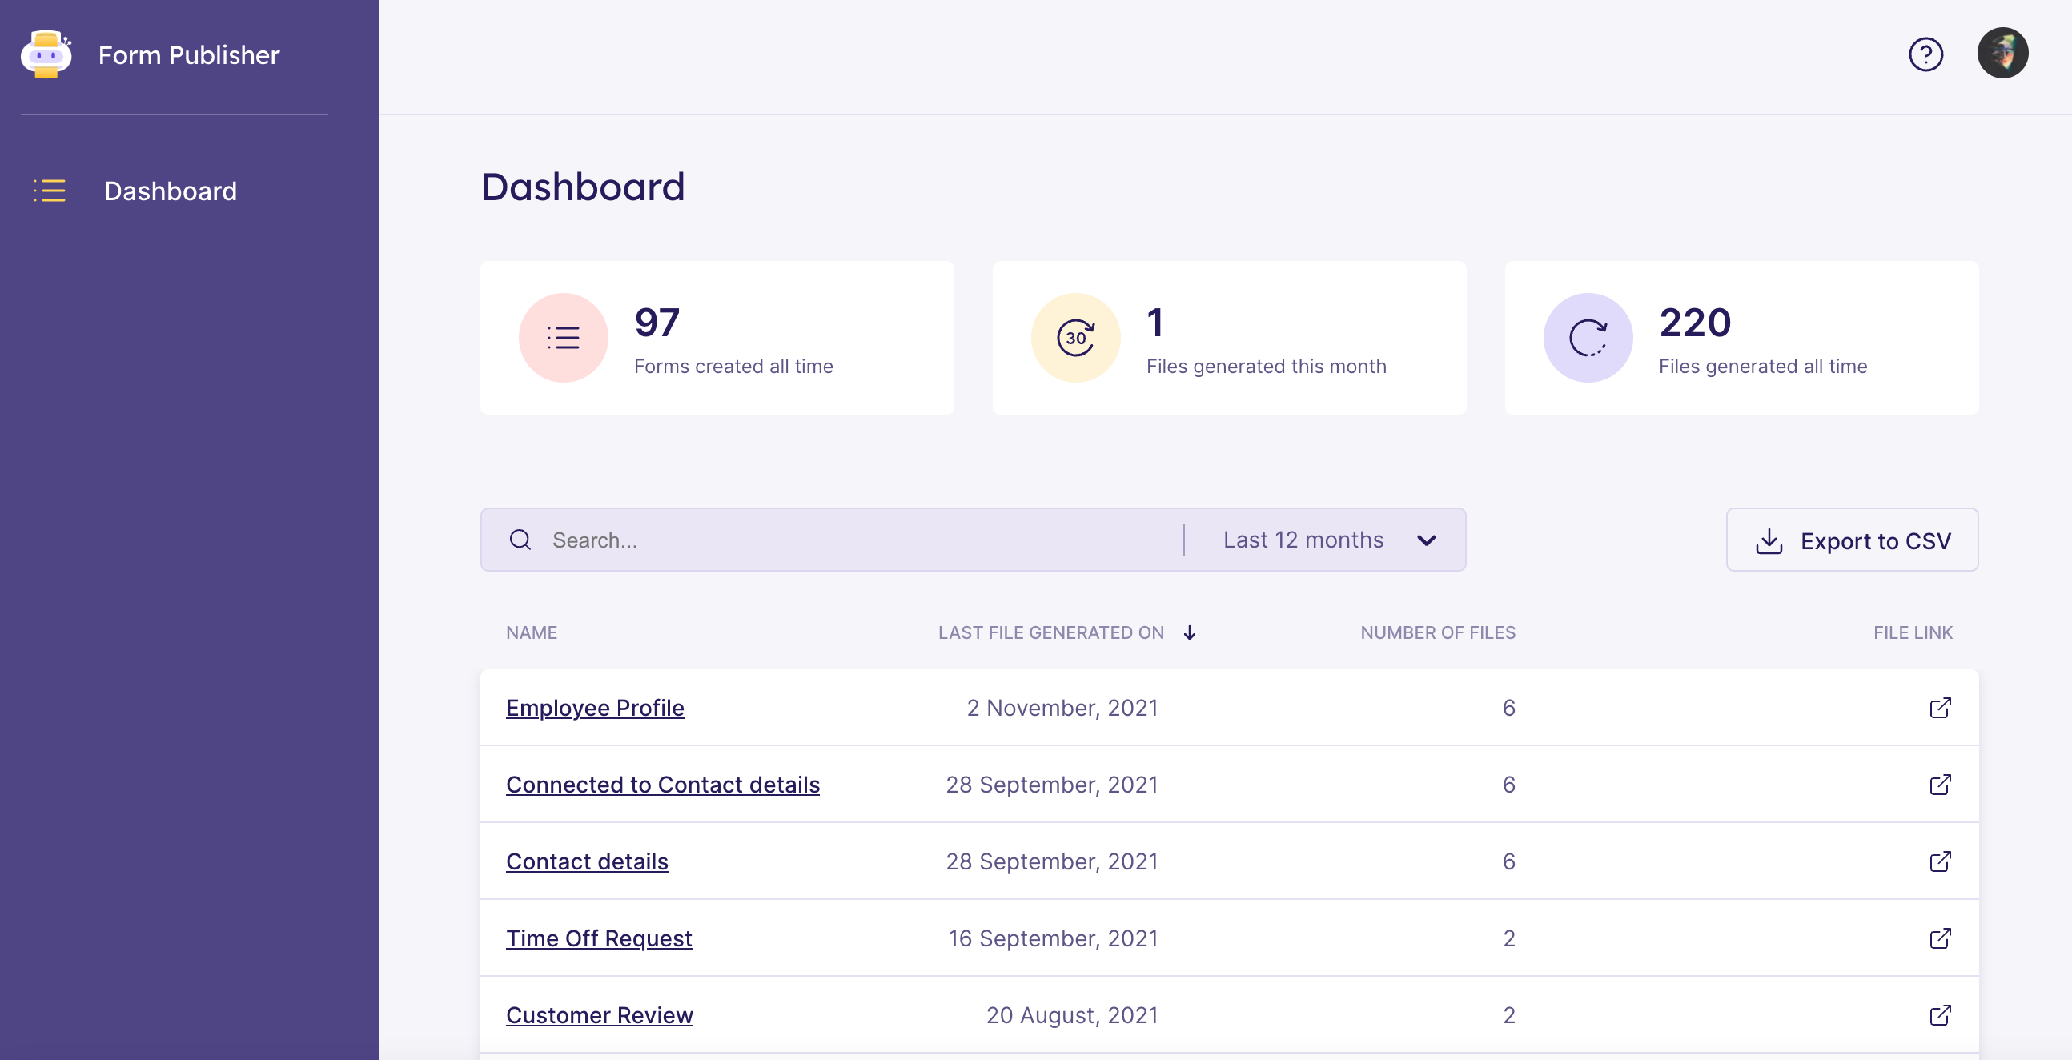Click the Files generated this month icon

tap(1075, 338)
